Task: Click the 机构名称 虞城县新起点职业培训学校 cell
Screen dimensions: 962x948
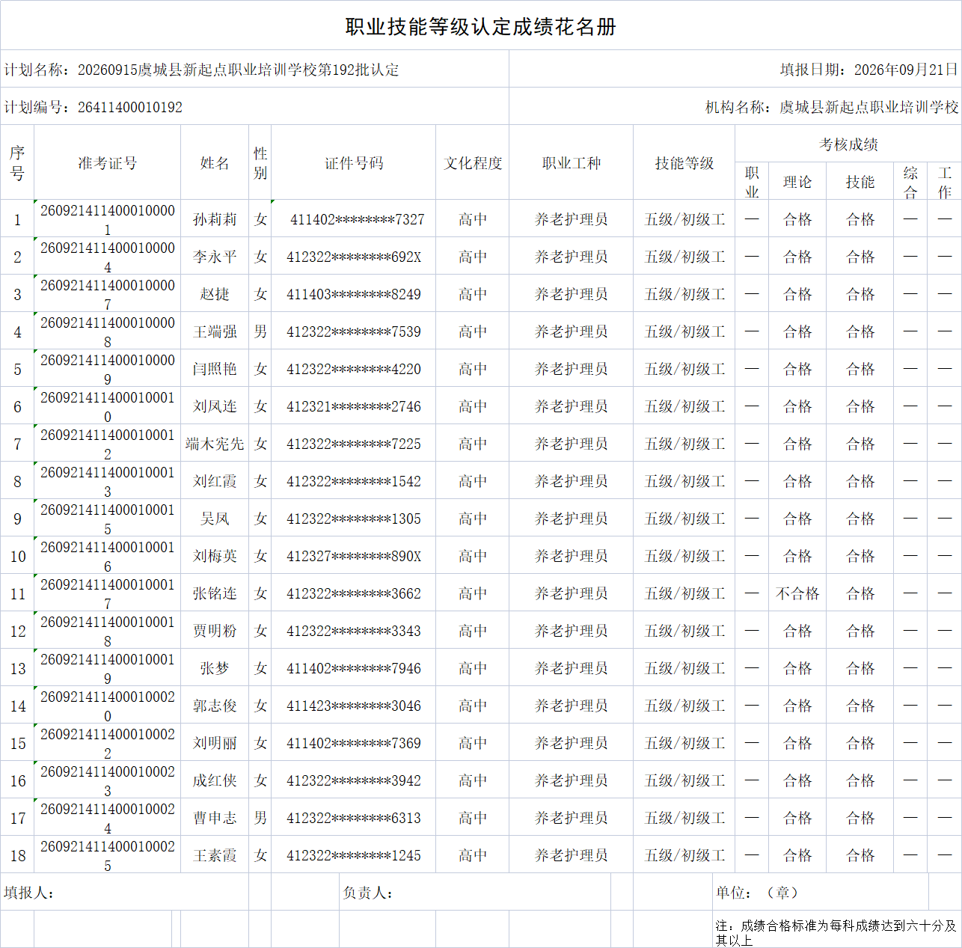Action: pos(735,107)
